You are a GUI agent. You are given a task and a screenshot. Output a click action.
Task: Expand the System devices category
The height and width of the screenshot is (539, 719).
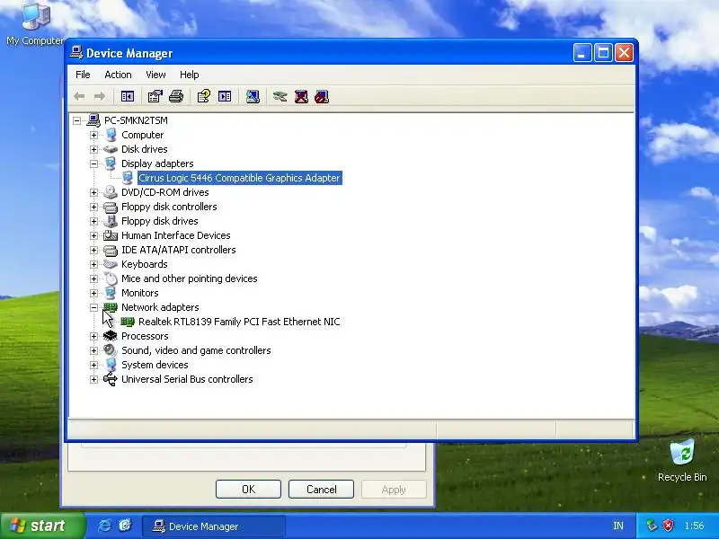coord(94,365)
